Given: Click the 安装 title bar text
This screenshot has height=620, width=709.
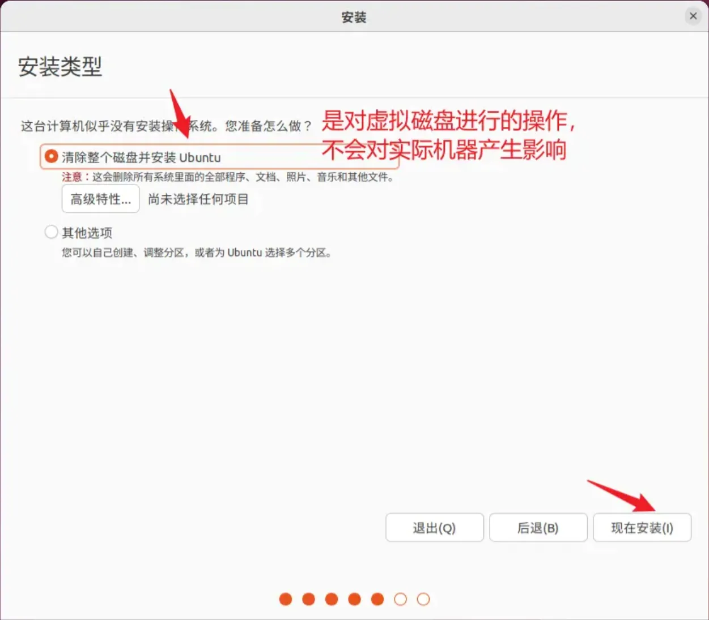Looking at the screenshot, I should [x=354, y=17].
